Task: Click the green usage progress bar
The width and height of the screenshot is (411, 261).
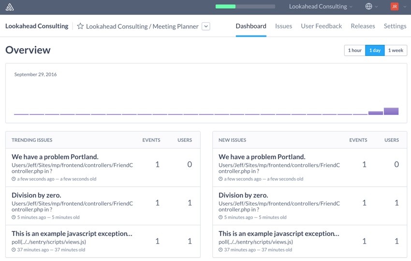Action: tap(225, 7)
